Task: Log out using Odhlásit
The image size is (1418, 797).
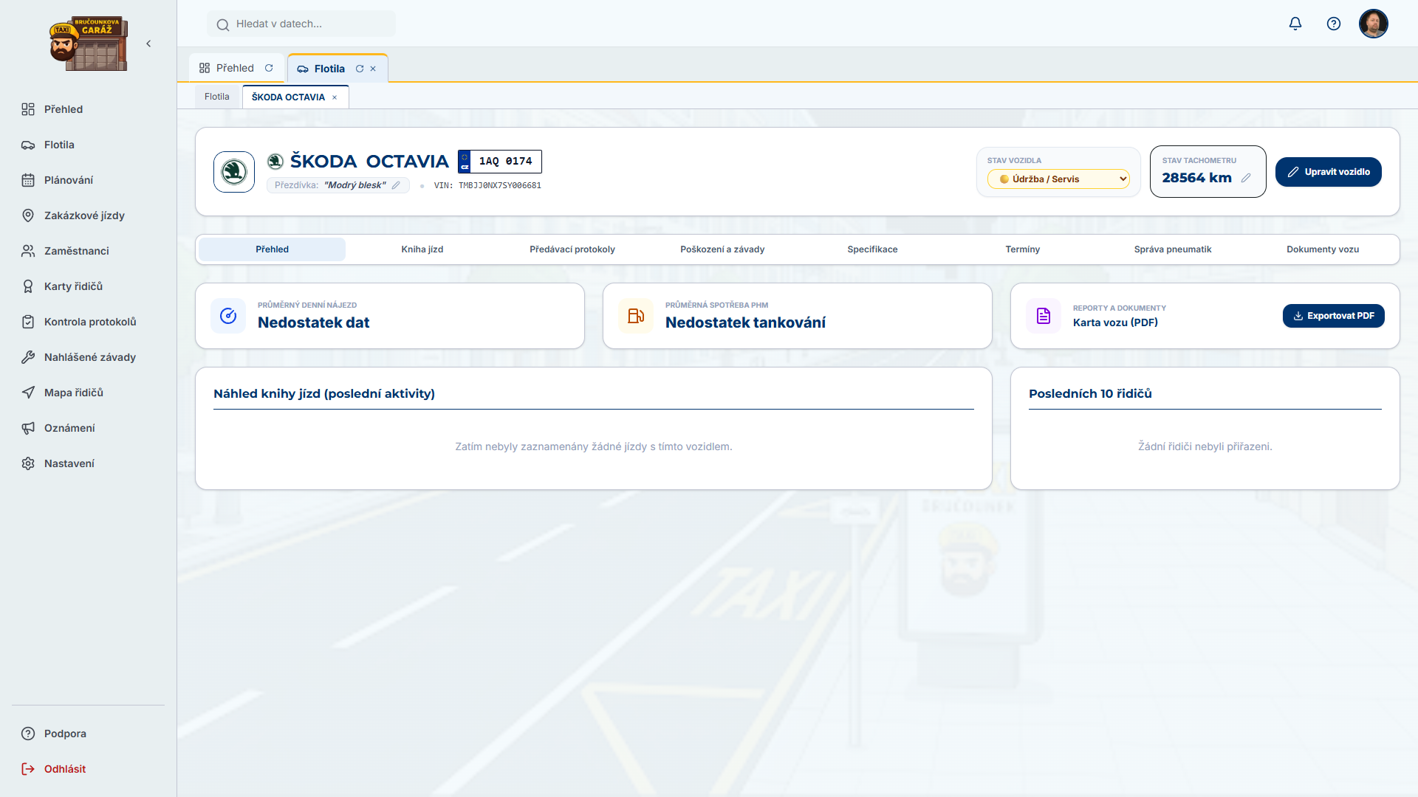Action: pos(89,769)
